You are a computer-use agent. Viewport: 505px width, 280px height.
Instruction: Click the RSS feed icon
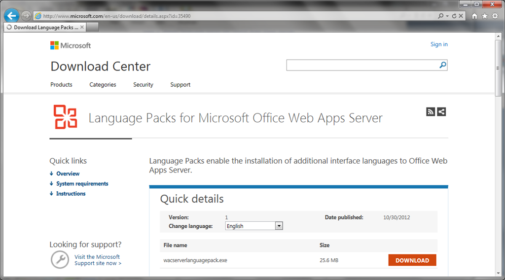(431, 112)
